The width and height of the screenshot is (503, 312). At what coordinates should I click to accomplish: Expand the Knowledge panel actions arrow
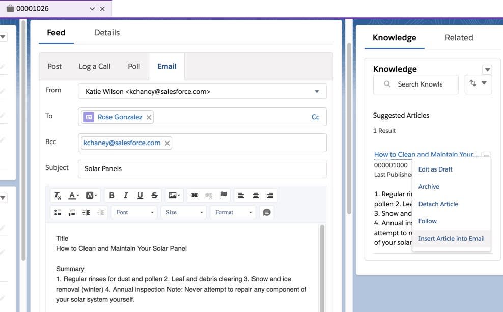click(x=487, y=69)
